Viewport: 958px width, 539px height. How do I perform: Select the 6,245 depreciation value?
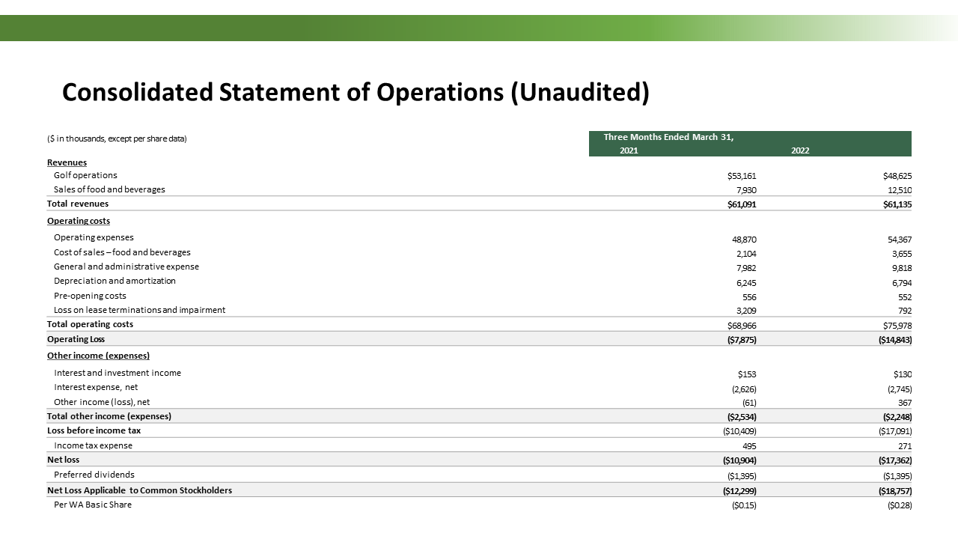(x=746, y=283)
